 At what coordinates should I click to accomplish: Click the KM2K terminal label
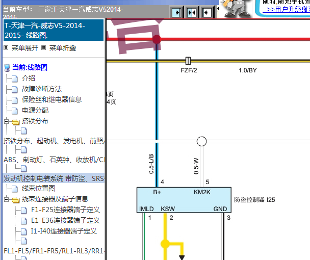coord(202,192)
